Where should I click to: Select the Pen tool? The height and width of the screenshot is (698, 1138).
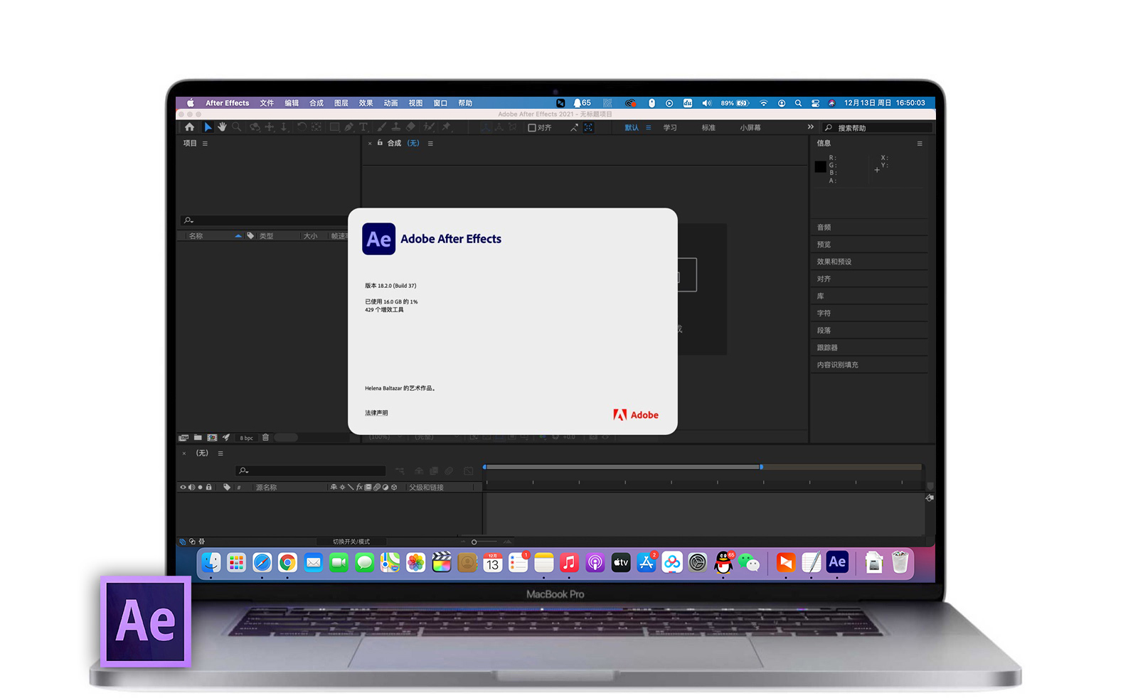pyautogui.click(x=349, y=127)
